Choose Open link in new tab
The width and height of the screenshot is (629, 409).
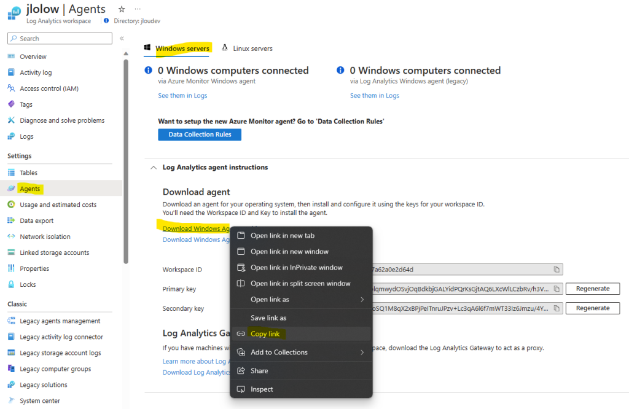coord(301,236)
